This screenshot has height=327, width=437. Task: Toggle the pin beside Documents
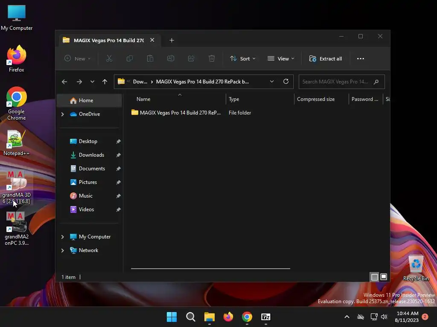[119, 169]
